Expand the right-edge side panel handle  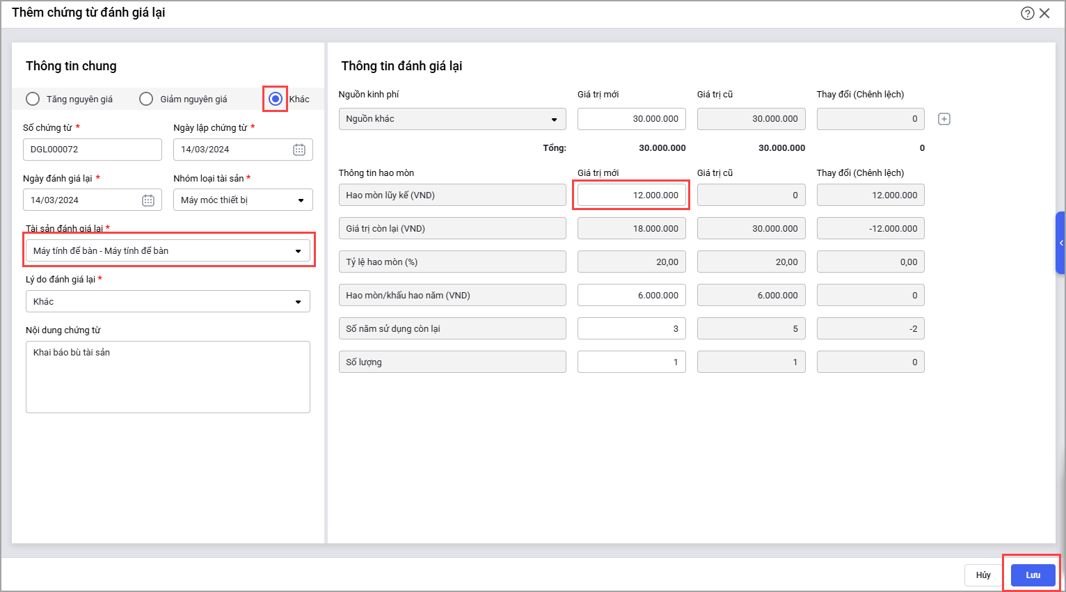pyautogui.click(x=1060, y=243)
